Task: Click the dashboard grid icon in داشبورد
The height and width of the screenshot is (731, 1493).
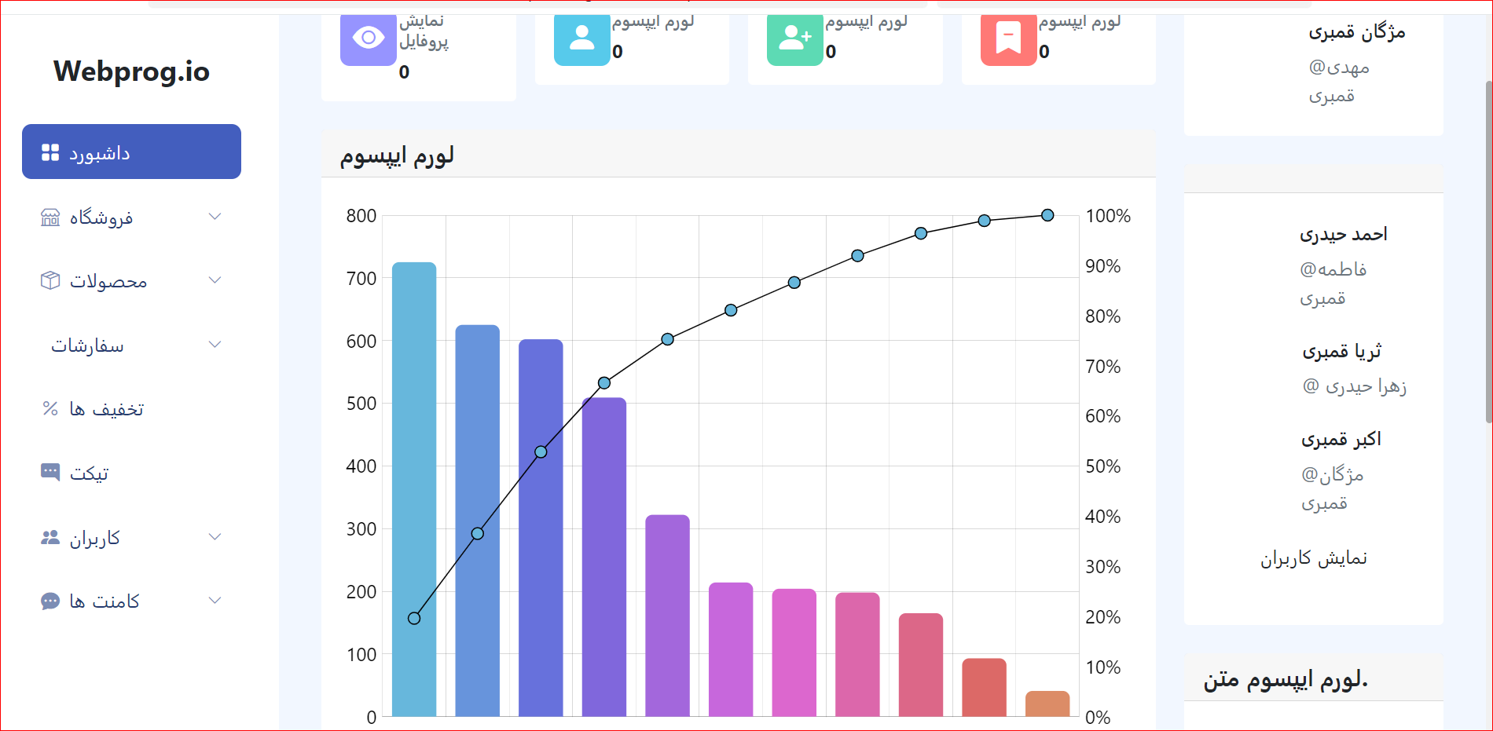Action: (50, 152)
